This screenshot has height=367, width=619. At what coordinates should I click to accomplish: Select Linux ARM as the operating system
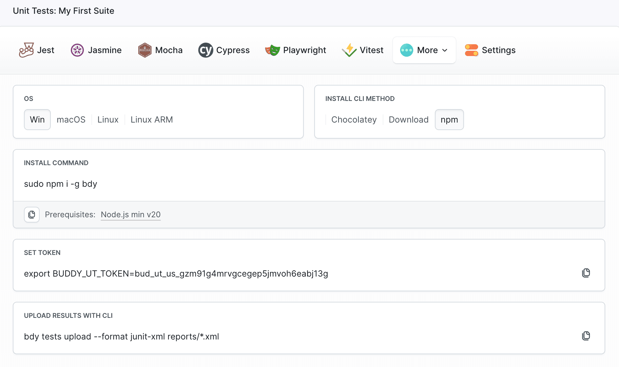pyautogui.click(x=151, y=119)
